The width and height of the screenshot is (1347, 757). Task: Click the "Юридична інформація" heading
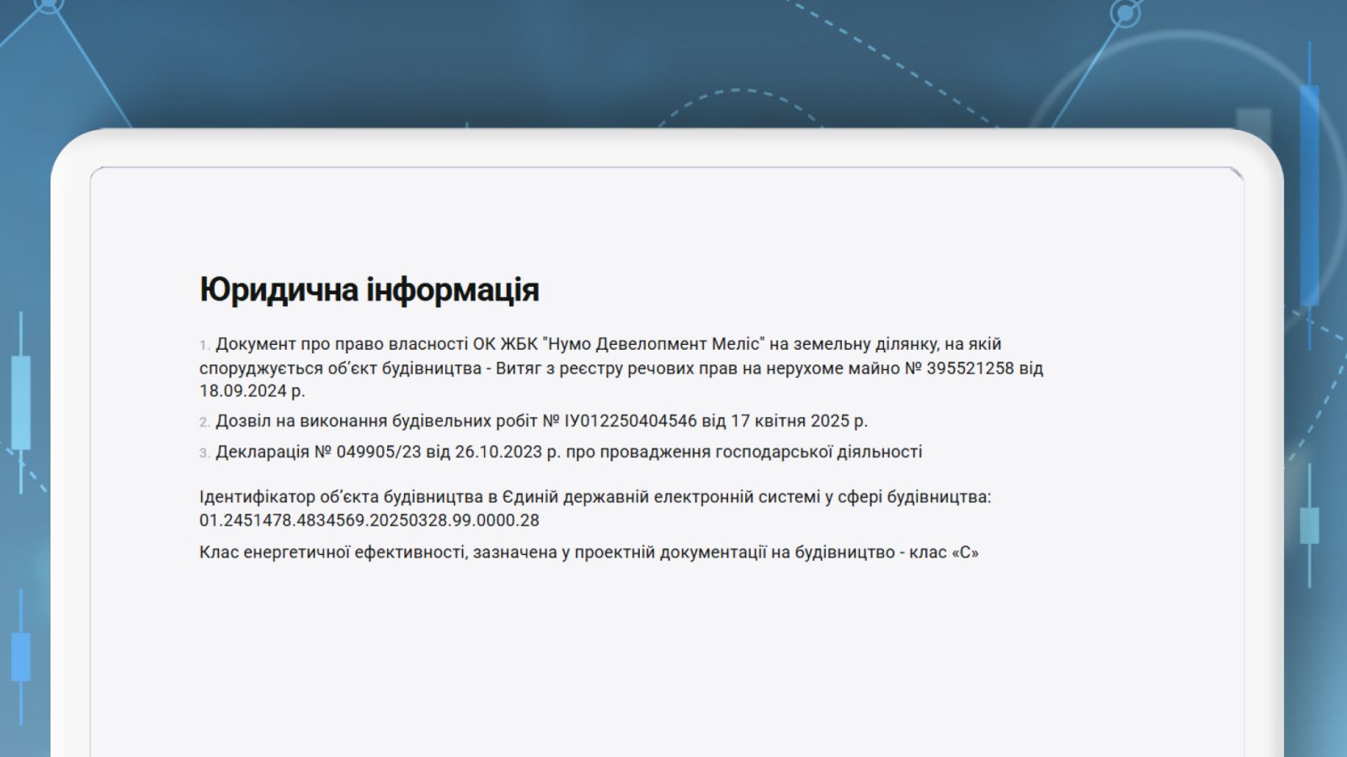pos(369,289)
